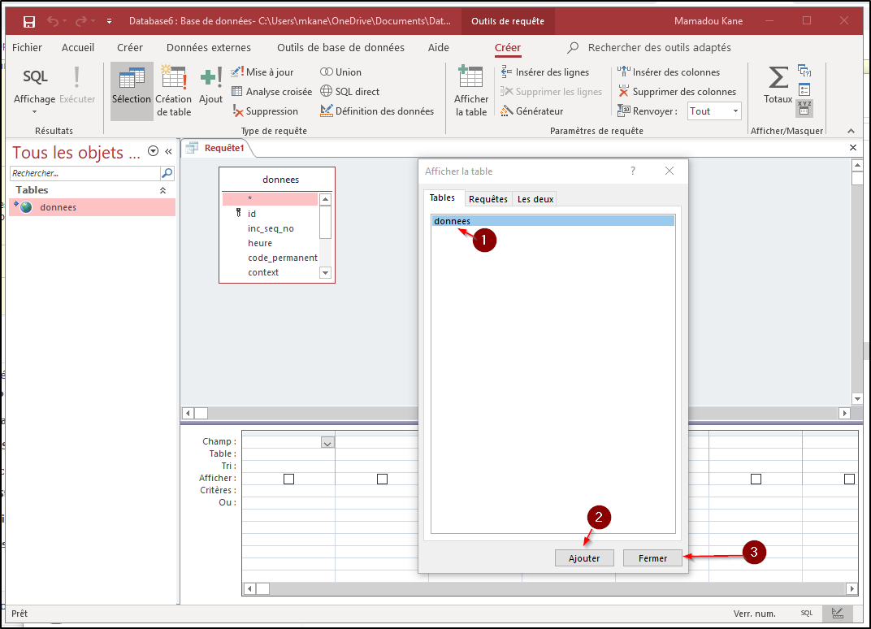Image resolution: width=871 pixels, height=629 pixels.
Task: Expand the Champ field dropdown arrow
Action: tap(327, 443)
